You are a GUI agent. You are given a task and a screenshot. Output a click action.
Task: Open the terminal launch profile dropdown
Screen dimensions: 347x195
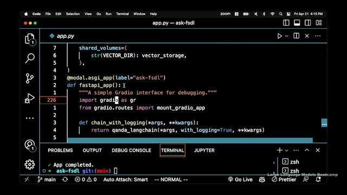[287, 151]
